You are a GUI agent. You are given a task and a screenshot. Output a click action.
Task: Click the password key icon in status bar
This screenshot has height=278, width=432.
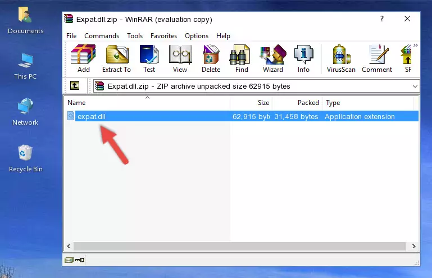click(80, 259)
